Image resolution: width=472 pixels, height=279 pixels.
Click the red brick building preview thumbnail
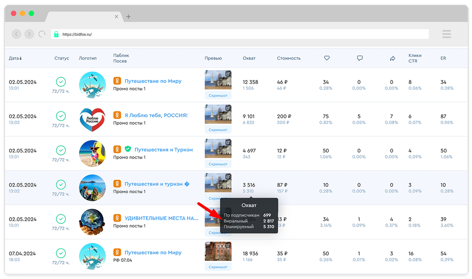click(218, 251)
